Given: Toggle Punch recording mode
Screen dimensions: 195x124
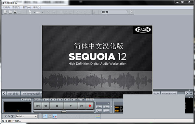Looking at the screenshot, I should [x=99, y=111].
